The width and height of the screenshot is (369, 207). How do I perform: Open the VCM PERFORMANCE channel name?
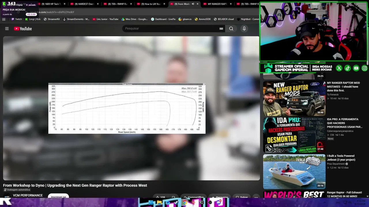28,195
